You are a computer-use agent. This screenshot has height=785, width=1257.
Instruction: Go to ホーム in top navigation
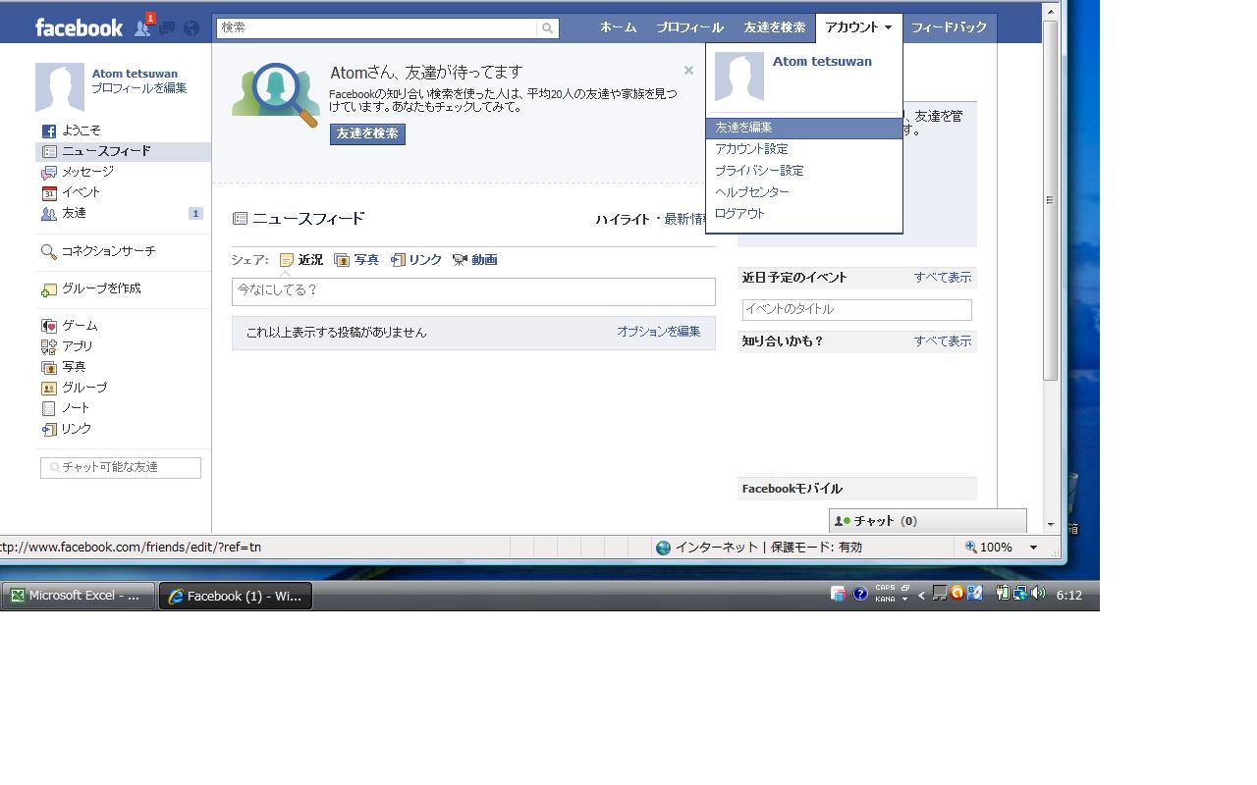coord(619,27)
